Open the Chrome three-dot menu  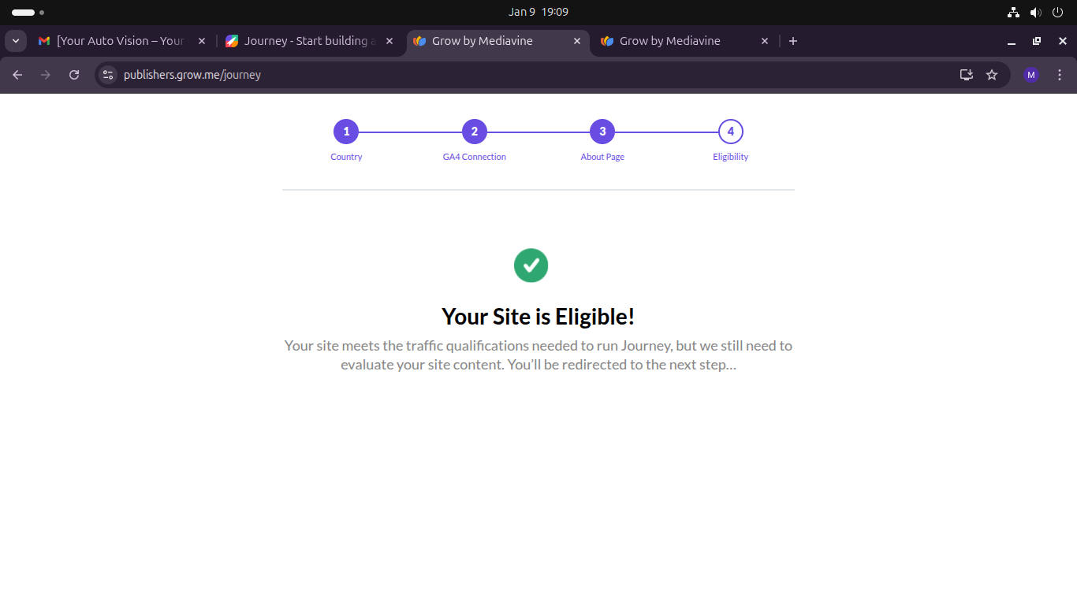[1060, 75]
